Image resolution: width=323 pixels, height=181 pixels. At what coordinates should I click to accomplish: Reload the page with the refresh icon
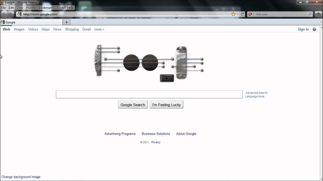pos(243,14)
